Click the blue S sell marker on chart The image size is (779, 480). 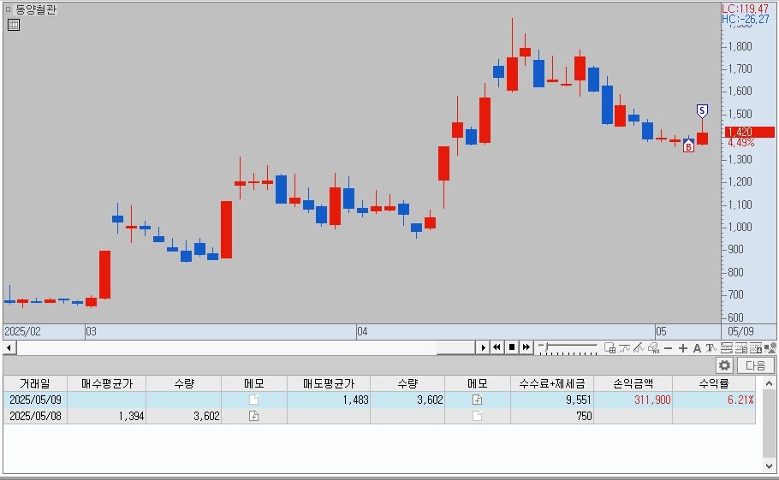702,110
